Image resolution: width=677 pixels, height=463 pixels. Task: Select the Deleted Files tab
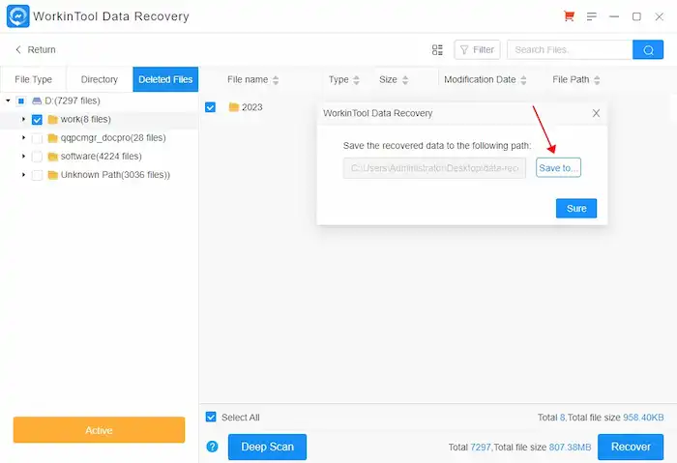(165, 79)
